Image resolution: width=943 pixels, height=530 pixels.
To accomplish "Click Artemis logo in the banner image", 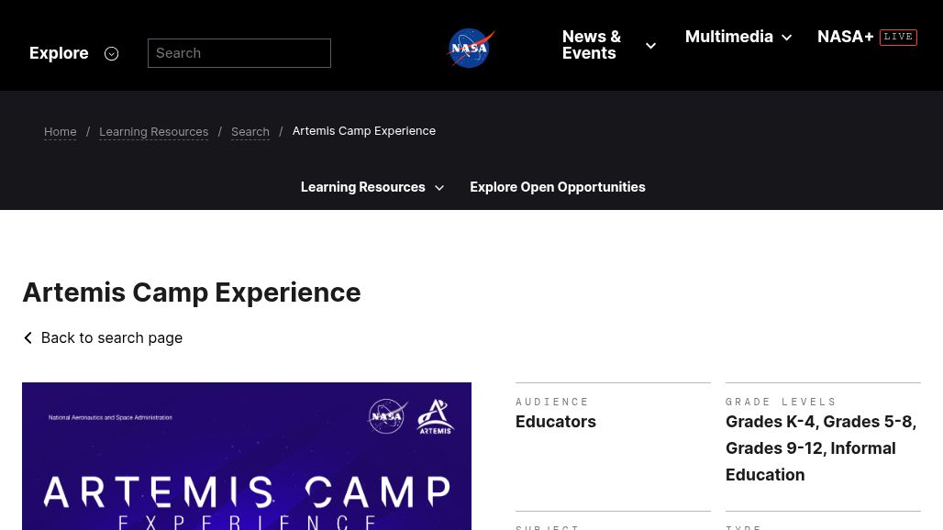I will (x=436, y=416).
